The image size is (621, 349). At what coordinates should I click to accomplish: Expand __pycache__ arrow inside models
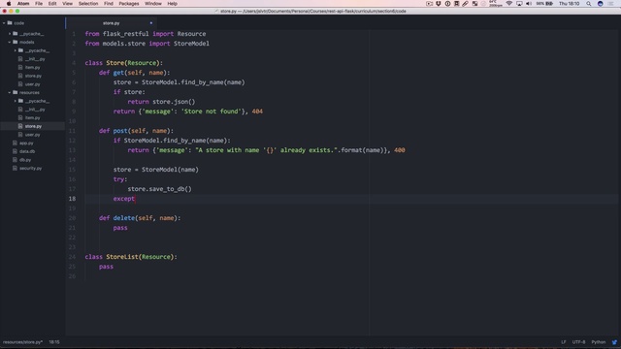[16, 50]
